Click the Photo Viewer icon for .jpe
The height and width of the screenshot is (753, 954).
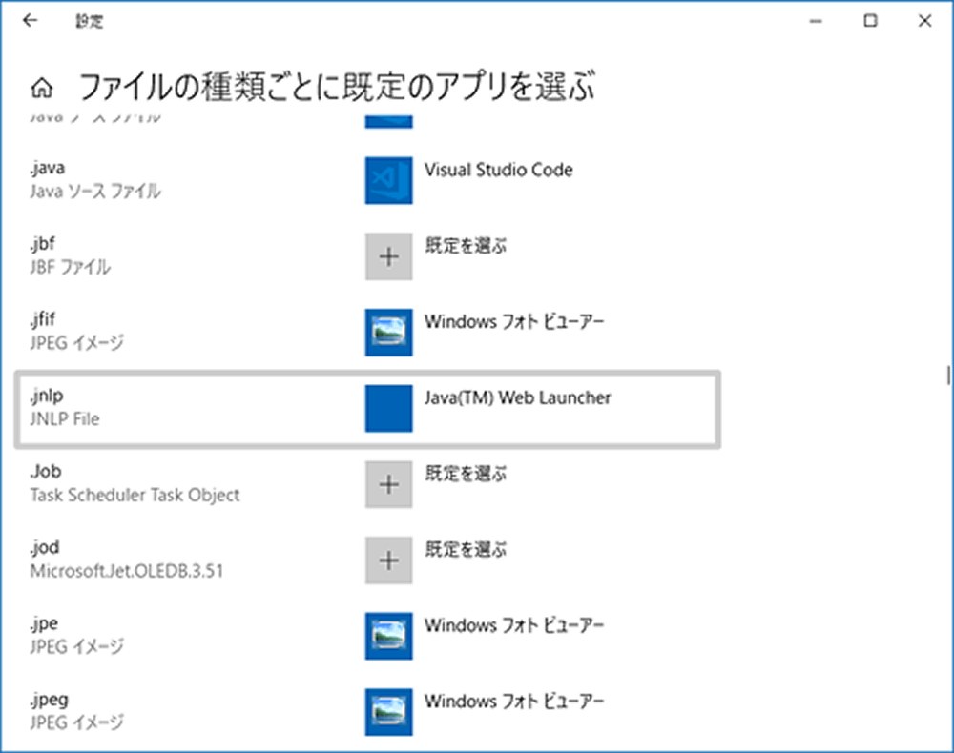coord(389,637)
